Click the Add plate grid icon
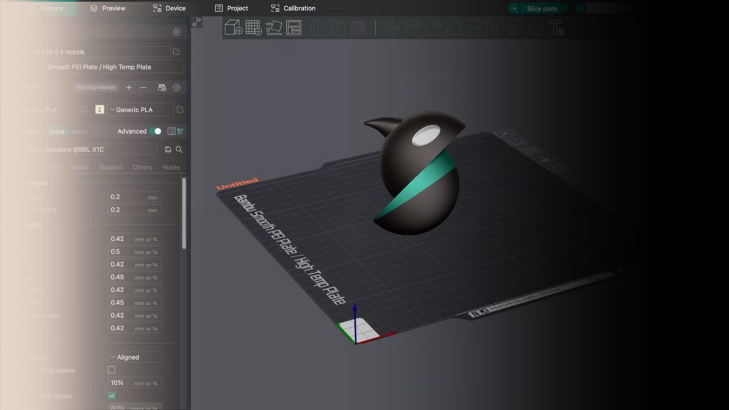This screenshot has height=410, width=729. click(x=253, y=27)
